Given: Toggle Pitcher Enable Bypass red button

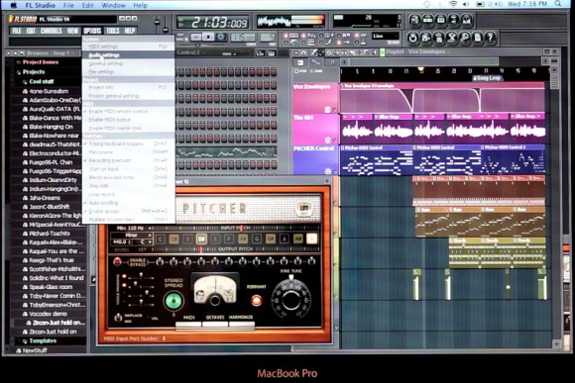Looking at the screenshot, I should [x=117, y=261].
